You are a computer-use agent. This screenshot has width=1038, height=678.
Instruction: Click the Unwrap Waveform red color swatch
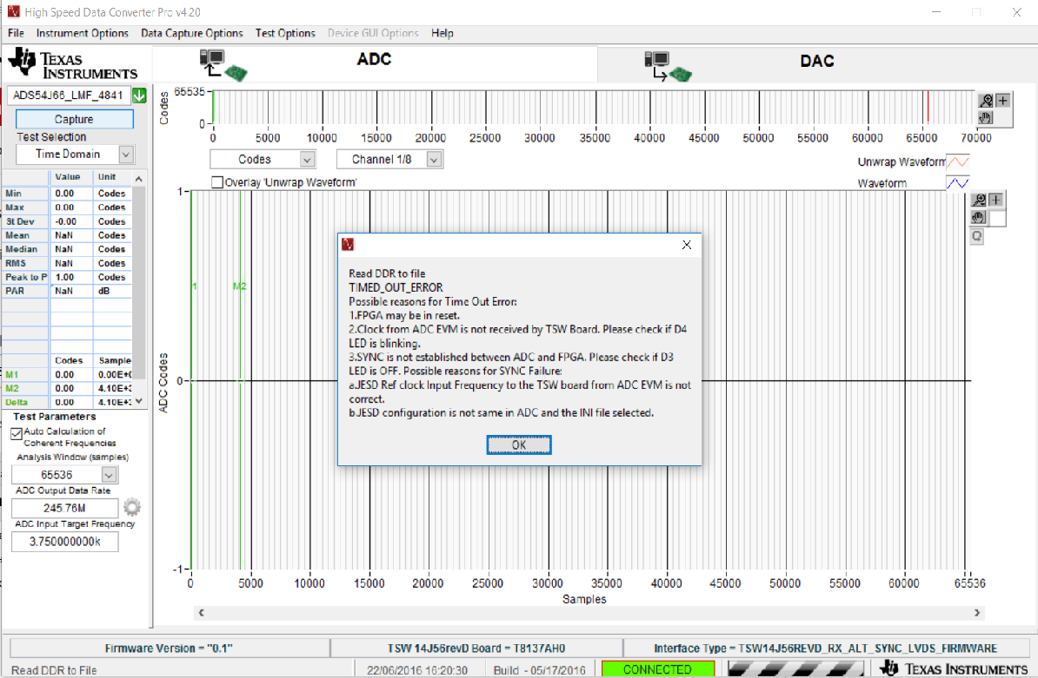tap(958, 161)
